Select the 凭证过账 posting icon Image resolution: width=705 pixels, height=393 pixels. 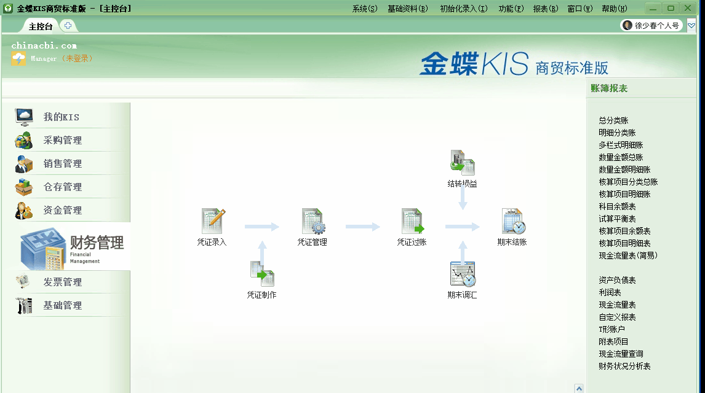tap(411, 223)
